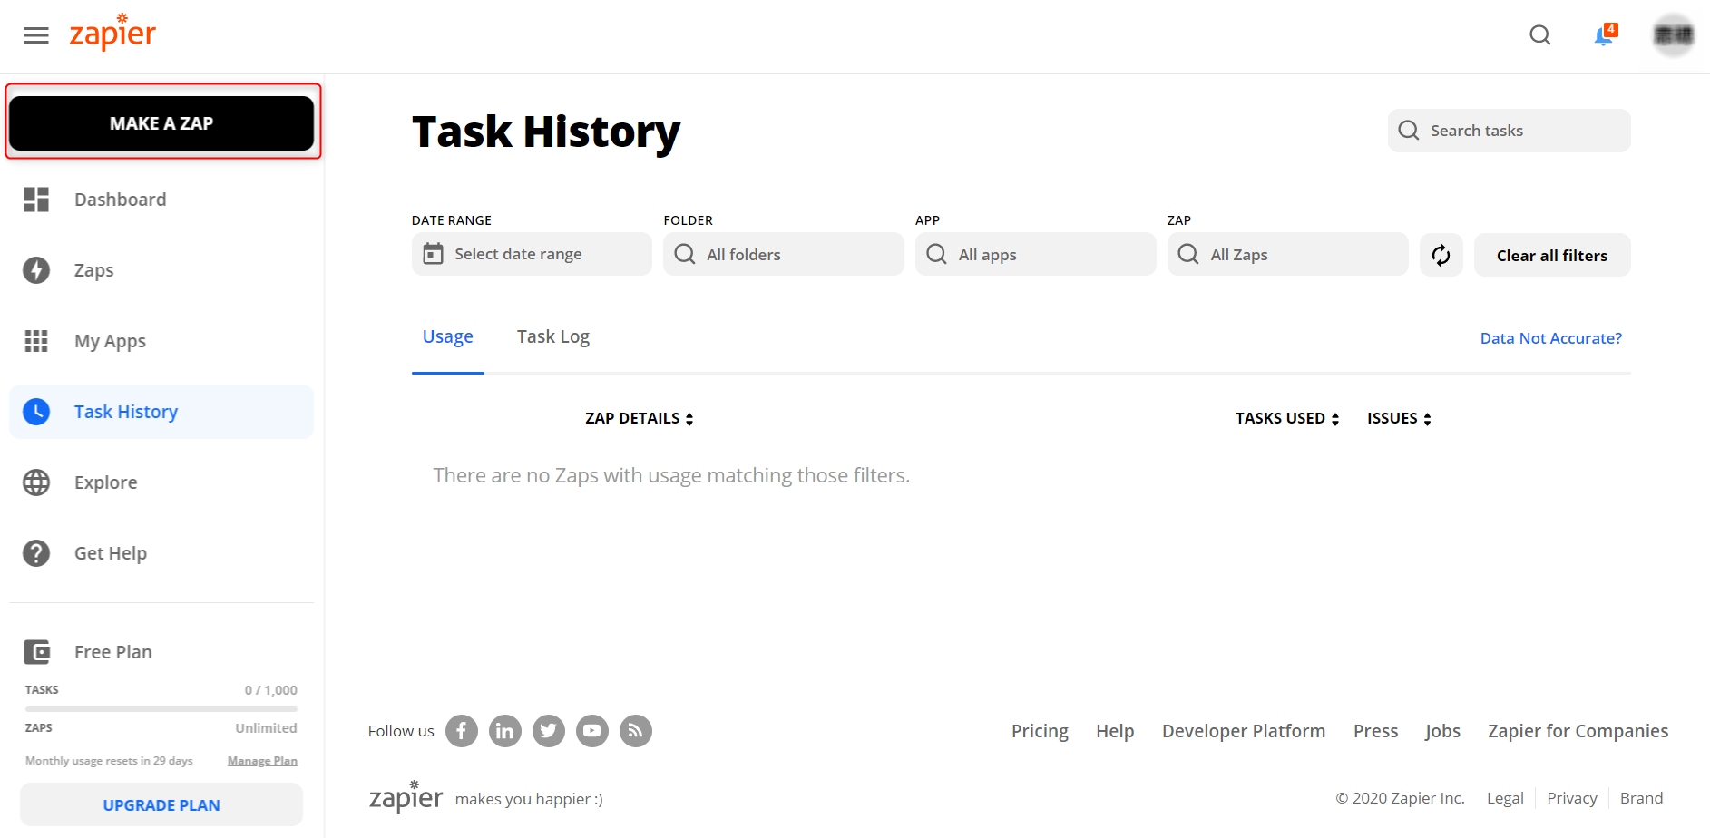
Task: Open Zapier's Facebook page icon
Action: pyautogui.click(x=462, y=731)
